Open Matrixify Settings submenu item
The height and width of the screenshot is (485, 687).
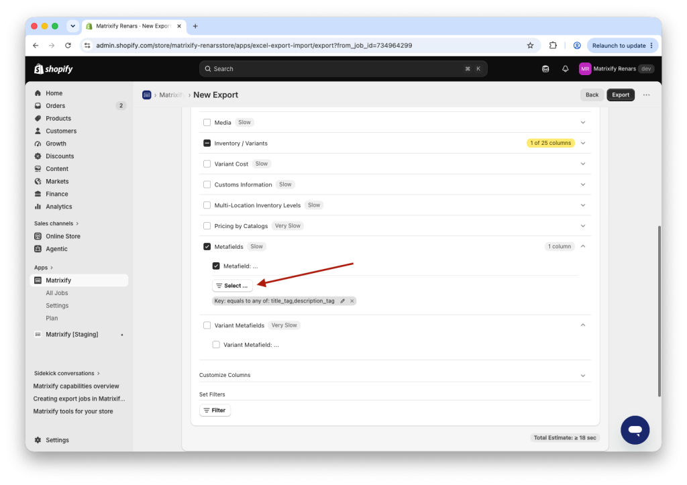pos(58,306)
